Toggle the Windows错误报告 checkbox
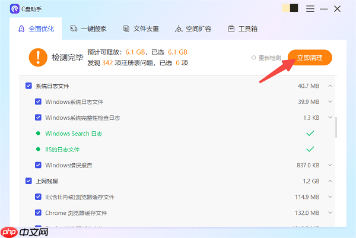This screenshot has height=238, width=356. click(39, 165)
